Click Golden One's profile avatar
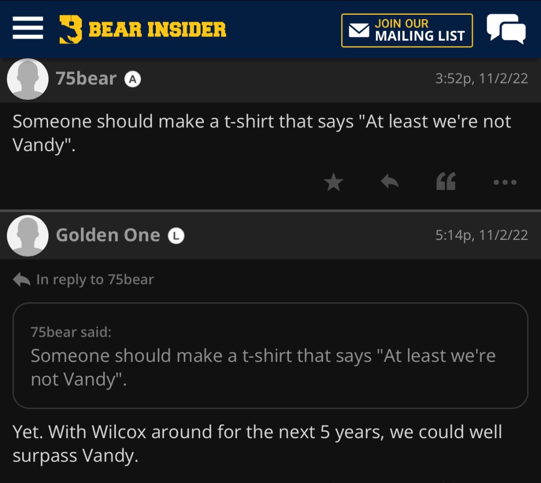 pos(27,236)
